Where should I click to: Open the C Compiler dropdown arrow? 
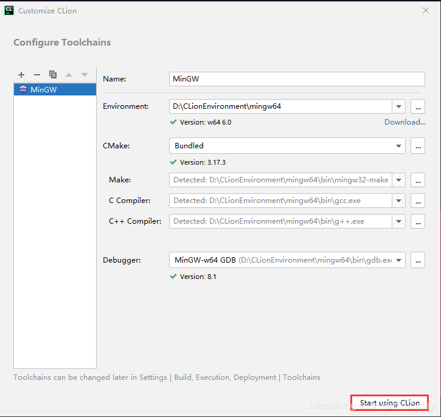click(398, 201)
